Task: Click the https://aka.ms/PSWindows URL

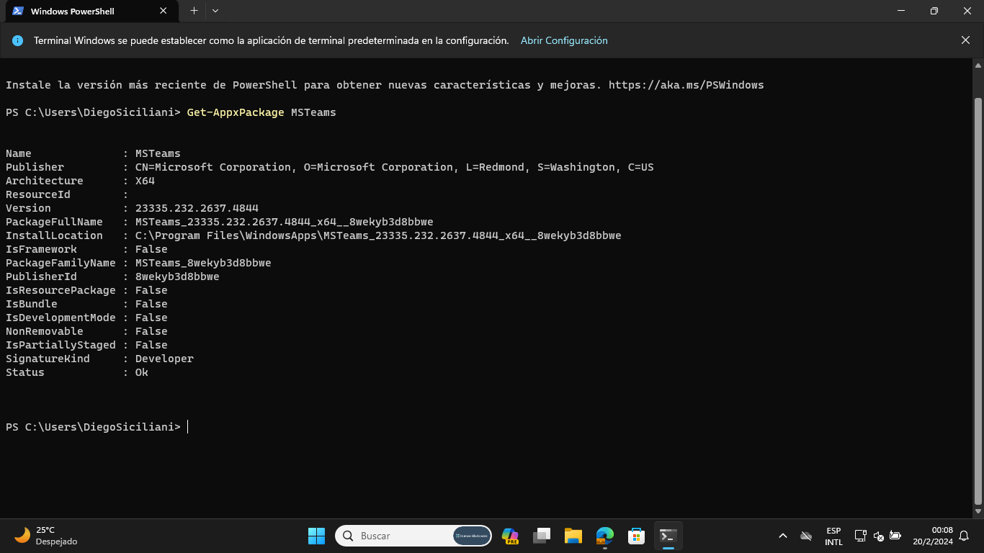Action: tap(686, 85)
